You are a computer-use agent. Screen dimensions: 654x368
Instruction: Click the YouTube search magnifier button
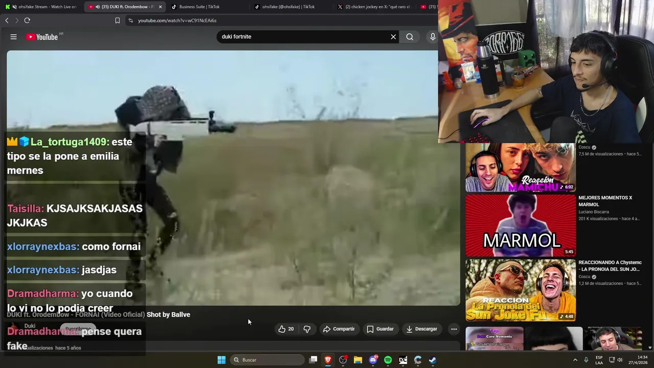click(x=410, y=37)
